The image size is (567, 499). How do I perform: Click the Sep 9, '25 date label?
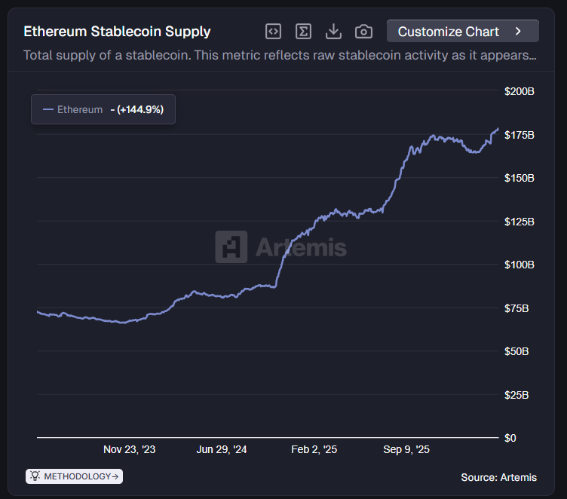tap(406, 449)
